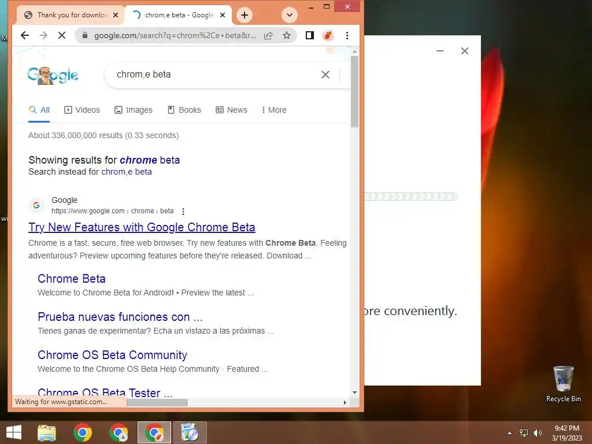The width and height of the screenshot is (592, 444).
Task: Open 'Prueba nuevas funciones con ...' link
Action: click(x=120, y=317)
